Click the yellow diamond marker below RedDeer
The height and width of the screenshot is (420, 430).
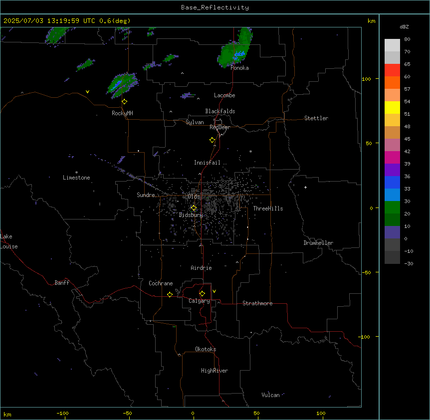[x=213, y=140]
